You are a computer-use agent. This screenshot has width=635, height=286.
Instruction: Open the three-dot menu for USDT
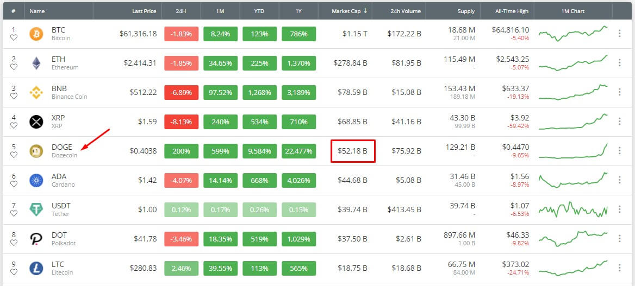[x=619, y=209]
